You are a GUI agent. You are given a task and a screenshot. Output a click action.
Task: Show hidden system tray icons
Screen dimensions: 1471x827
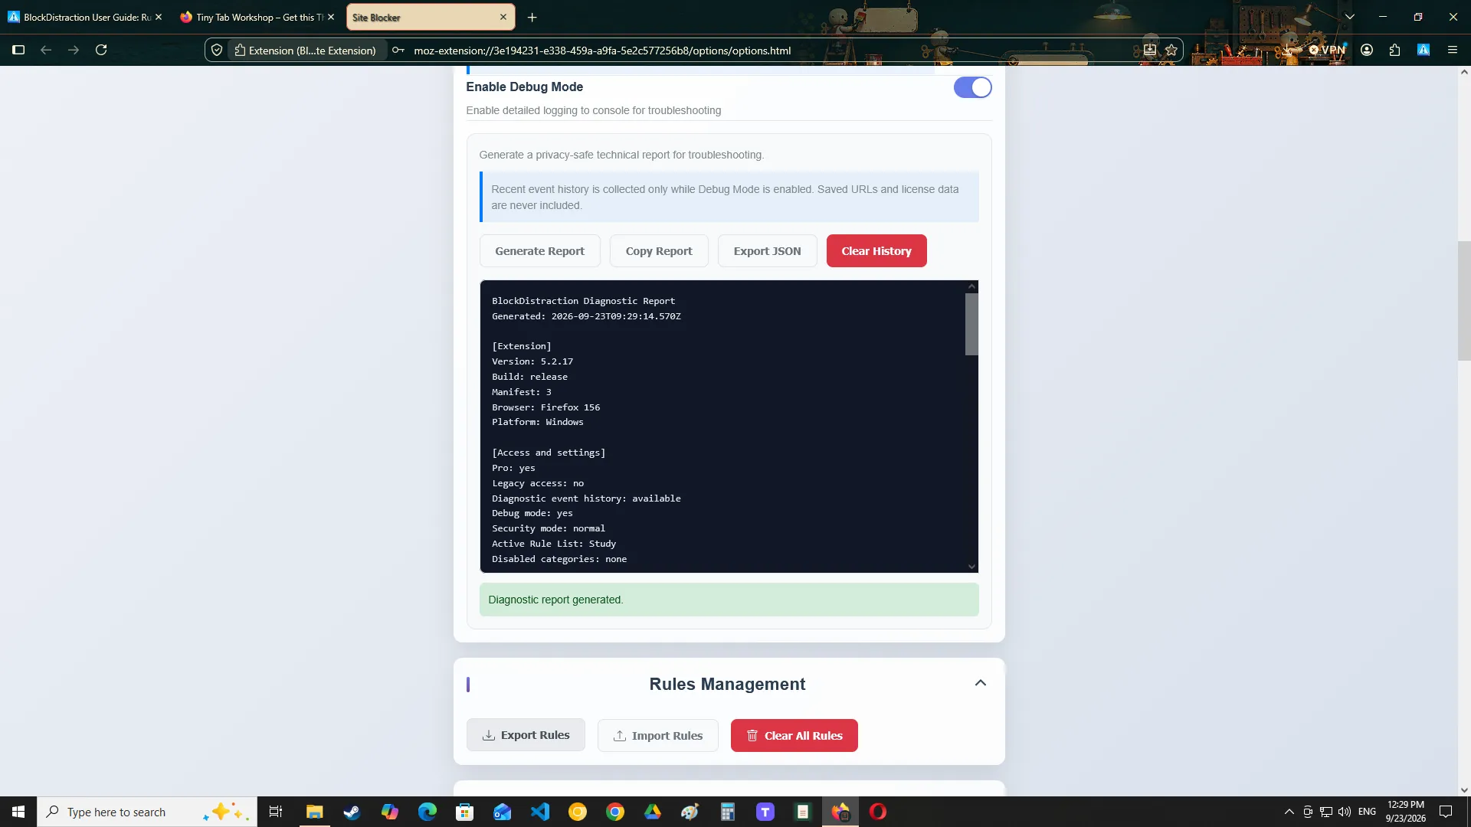click(1289, 812)
